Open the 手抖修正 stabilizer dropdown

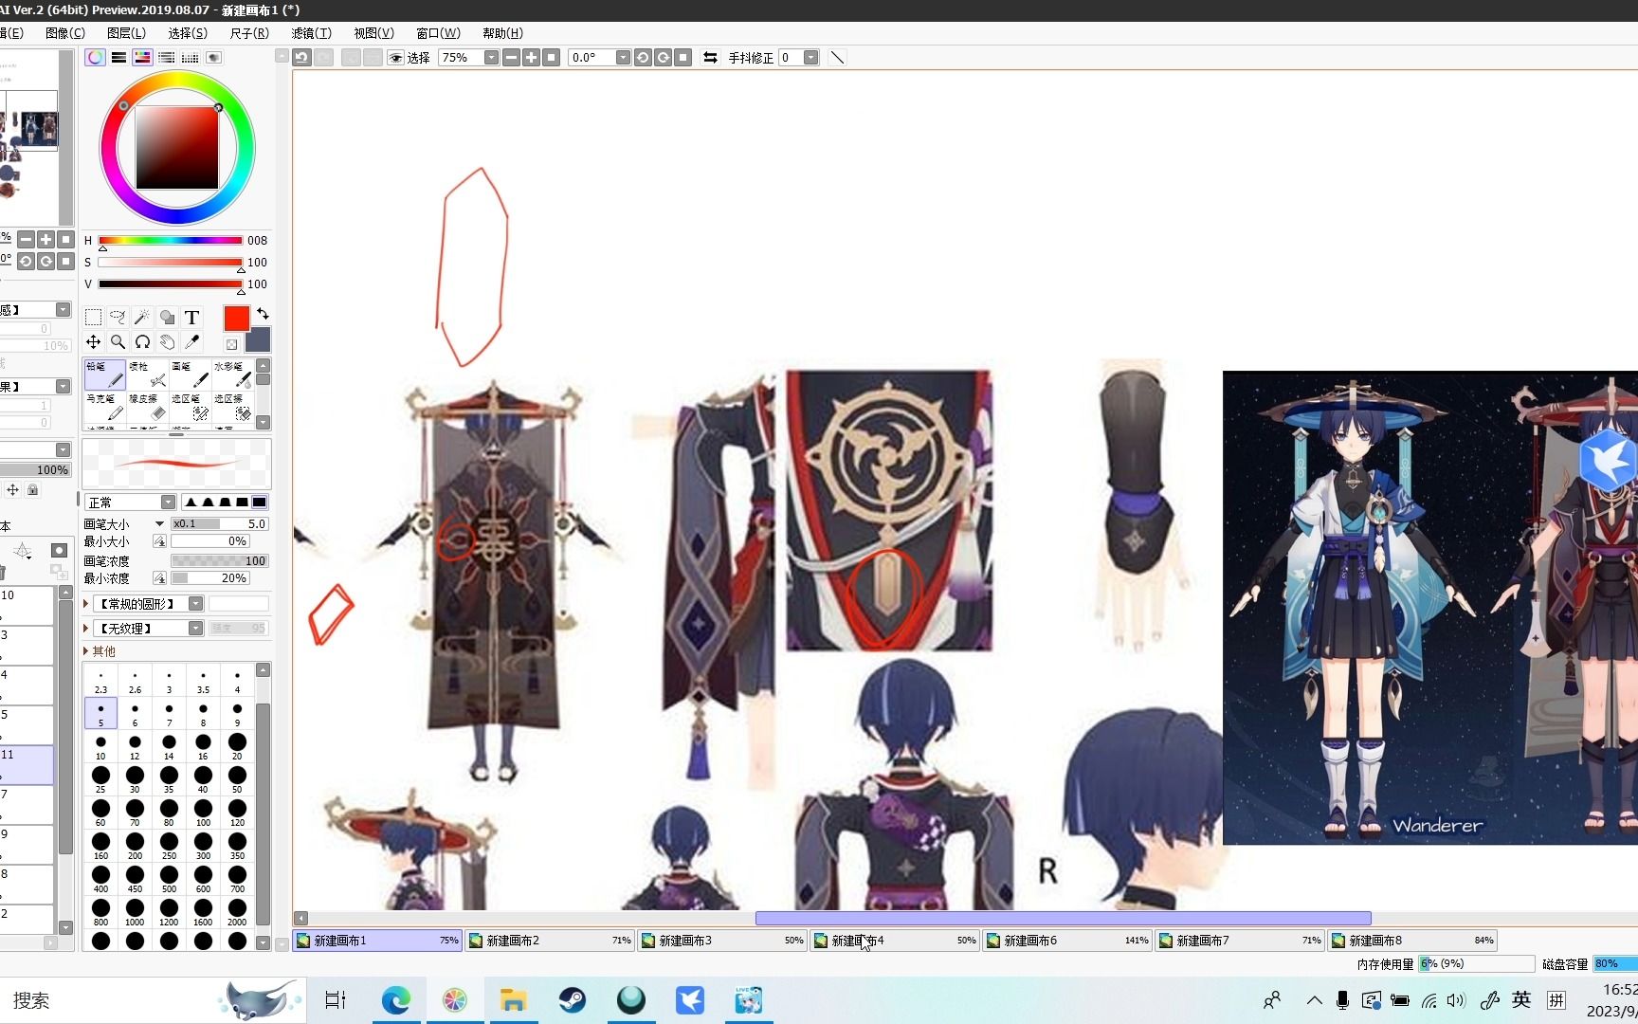click(810, 57)
